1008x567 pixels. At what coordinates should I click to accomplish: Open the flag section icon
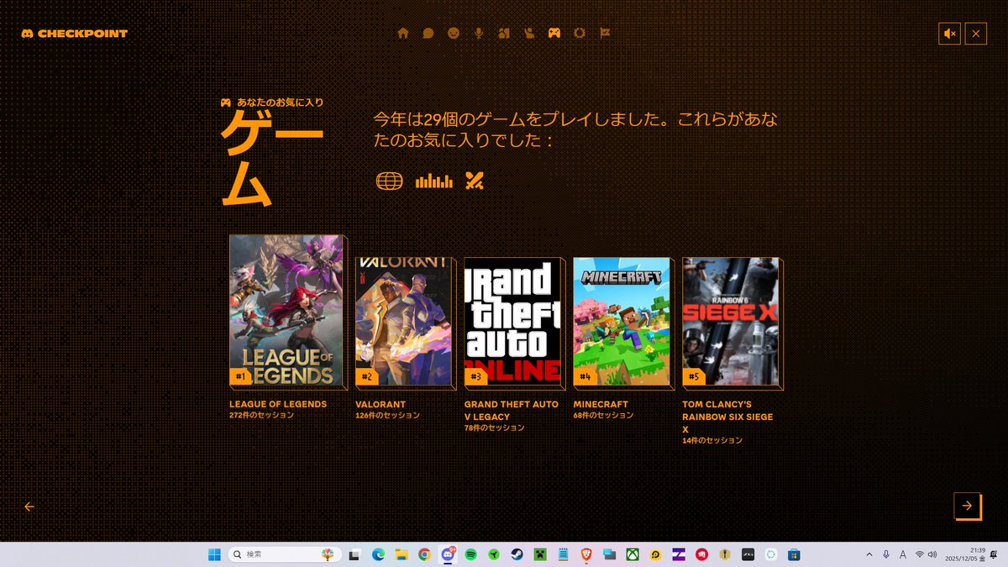[x=605, y=34]
